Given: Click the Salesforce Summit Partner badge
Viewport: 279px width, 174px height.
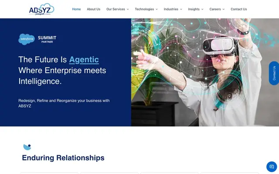Looking at the screenshot, I should pos(37,39).
